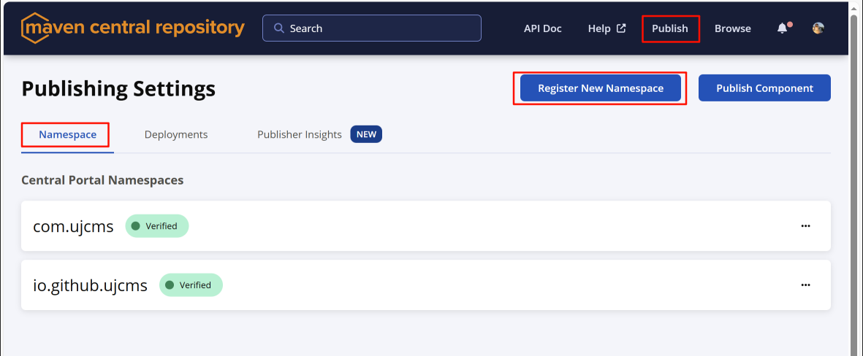The image size is (863, 356).
Task: Open more options menu for com.ujcms
Action: click(805, 226)
